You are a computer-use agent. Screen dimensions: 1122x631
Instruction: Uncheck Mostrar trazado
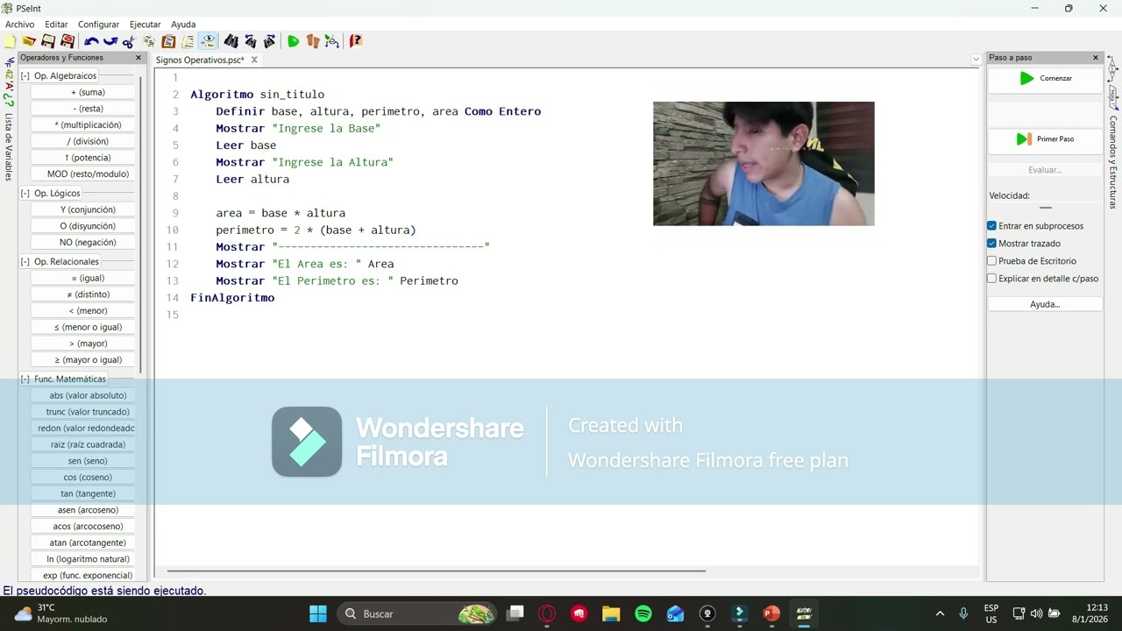(x=992, y=244)
